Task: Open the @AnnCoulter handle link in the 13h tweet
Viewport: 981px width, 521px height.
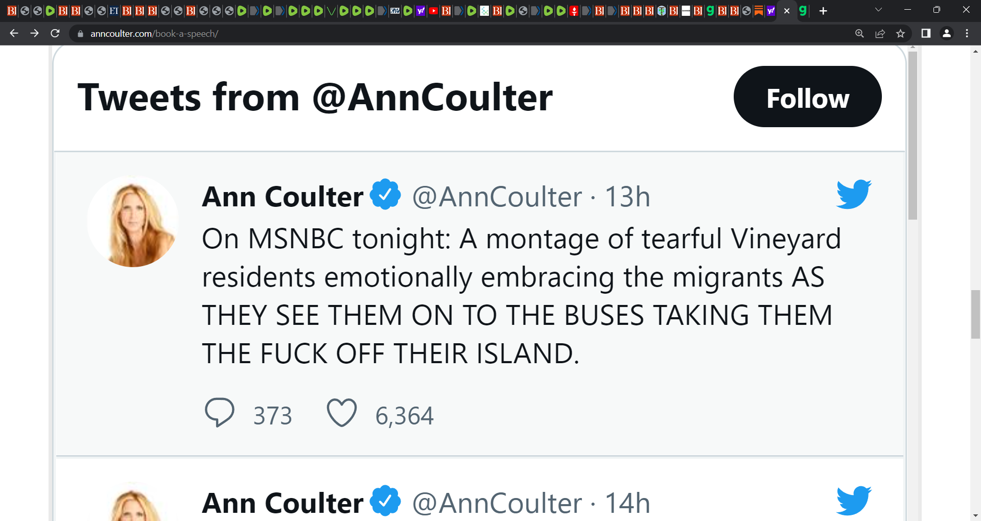Action: point(497,197)
